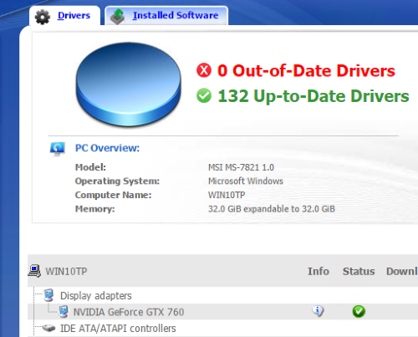The height and width of the screenshot is (337, 418).
Task: Click the IDE ATA/ATAPI controllers drive icon
Action: [48, 328]
